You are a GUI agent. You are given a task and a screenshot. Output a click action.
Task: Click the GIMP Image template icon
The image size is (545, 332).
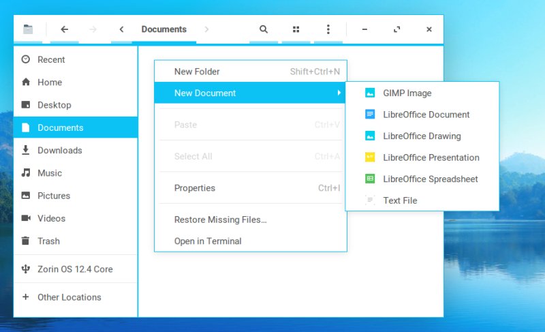tap(370, 93)
